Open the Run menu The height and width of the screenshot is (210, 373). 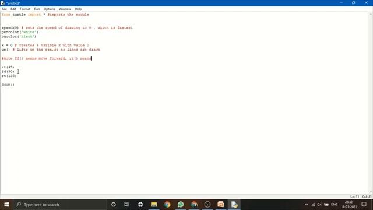(x=37, y=9)
